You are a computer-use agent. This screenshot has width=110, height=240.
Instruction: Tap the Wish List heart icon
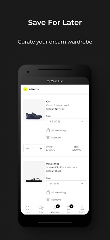54,208
